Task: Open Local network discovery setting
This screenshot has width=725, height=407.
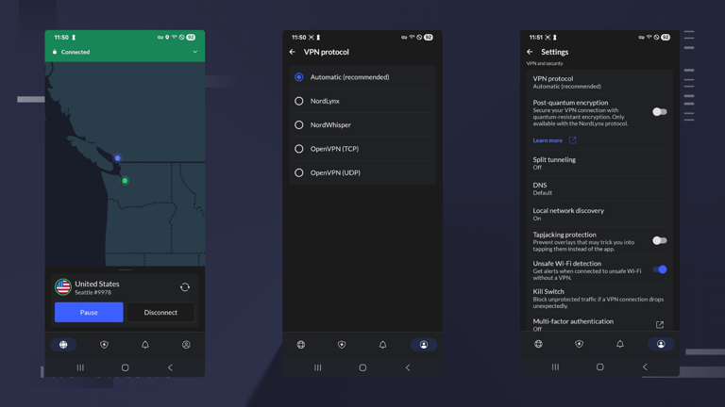Action: pos(599,214)
